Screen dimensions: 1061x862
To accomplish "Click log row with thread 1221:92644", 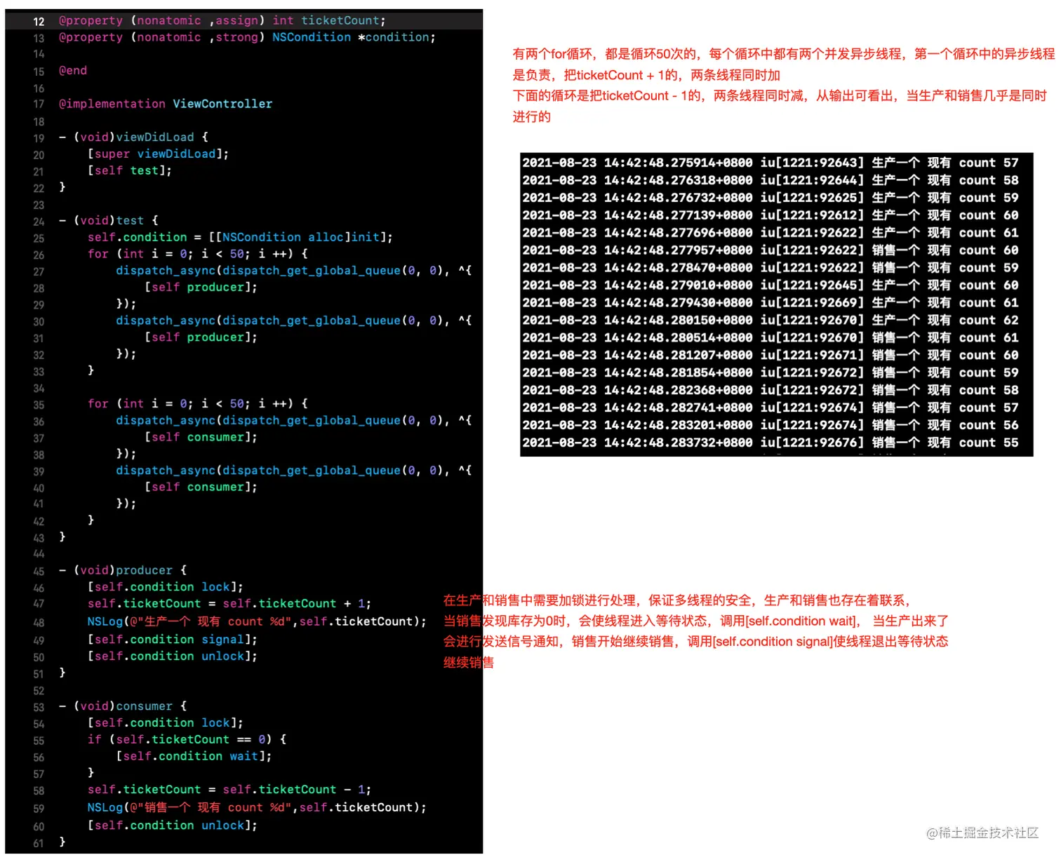I will [770, 180].
